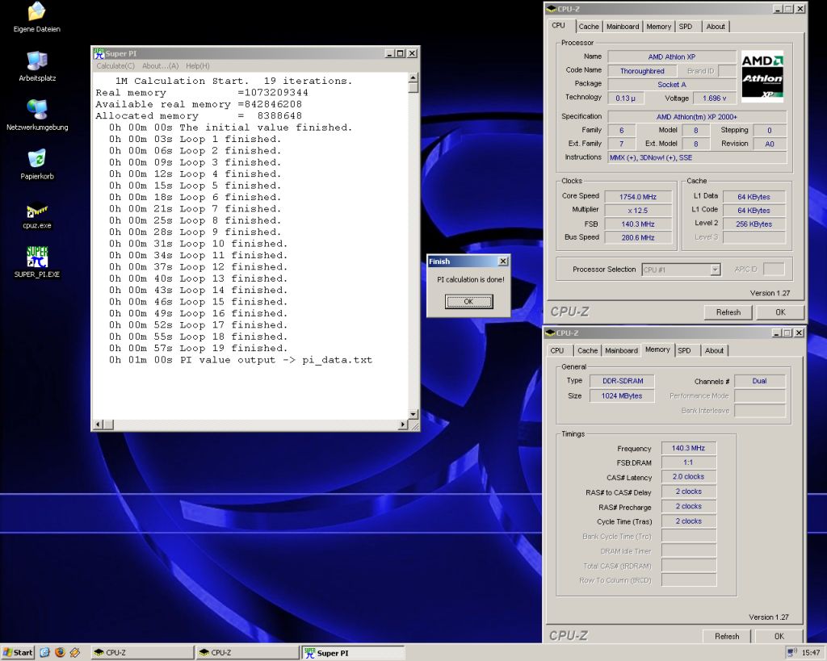Viewport: 827px width, 661px height.
Task: Click FSB:DRAM 1:1 field
Action: tap(688, 462)
